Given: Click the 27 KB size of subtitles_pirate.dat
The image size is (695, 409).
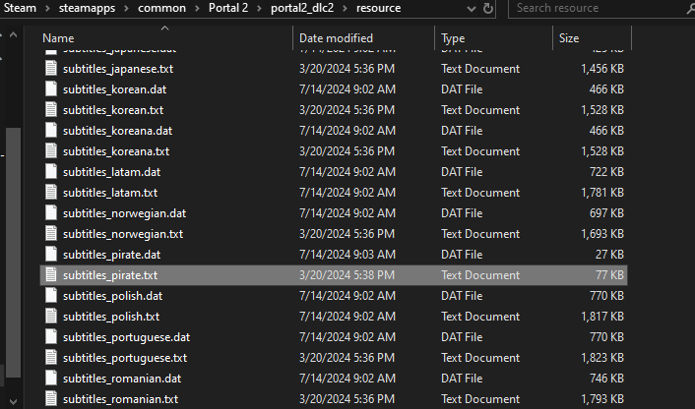Looking at the screenshot, I should [x=609, y=255].
